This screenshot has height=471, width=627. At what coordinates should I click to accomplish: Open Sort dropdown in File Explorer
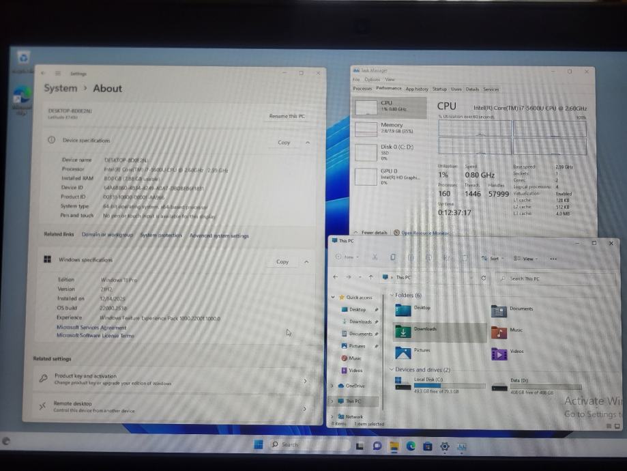click(493, 259)
